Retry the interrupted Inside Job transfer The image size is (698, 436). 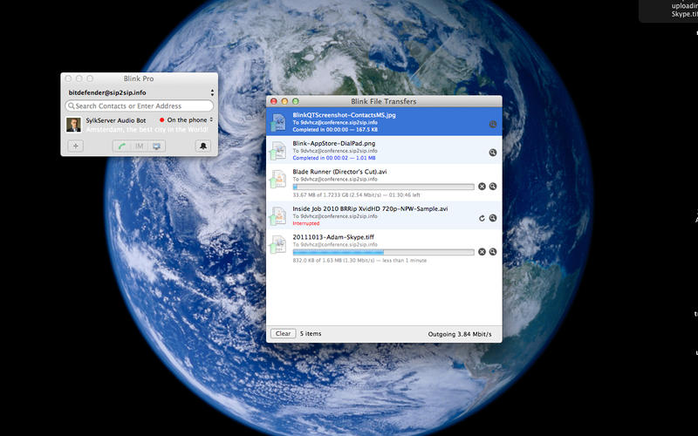coord(482,218)
